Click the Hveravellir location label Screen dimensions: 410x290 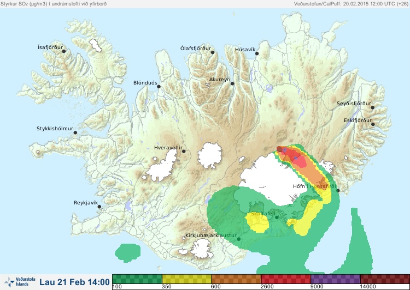tap(168, 148)
